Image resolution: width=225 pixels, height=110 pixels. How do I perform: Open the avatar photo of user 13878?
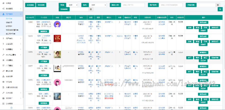click(x=57, y=55)
